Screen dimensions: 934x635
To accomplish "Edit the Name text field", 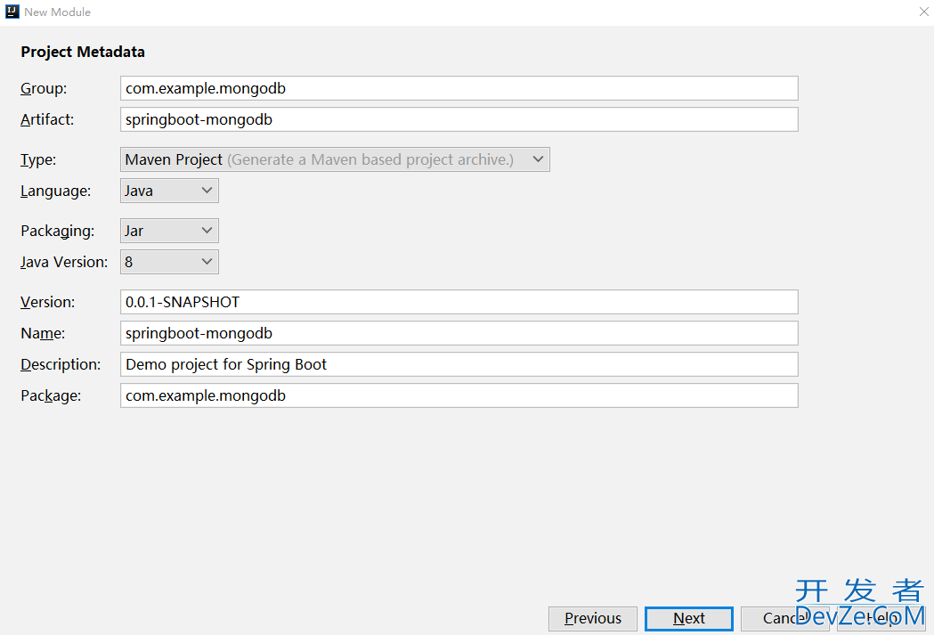I will [x=459, y=333].
